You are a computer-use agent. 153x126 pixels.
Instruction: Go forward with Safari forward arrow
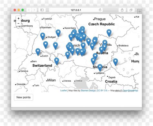tap(34, 10)
